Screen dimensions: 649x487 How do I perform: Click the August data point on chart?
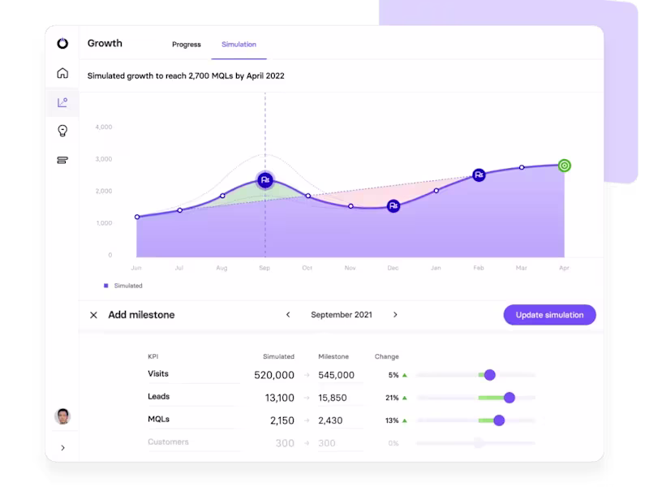coord(222,196)
